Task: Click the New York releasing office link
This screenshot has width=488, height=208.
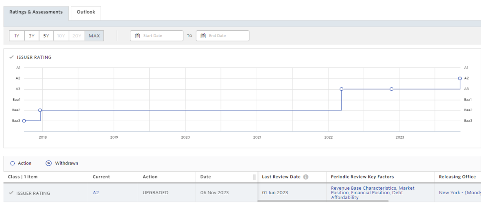Action: coord(460,193)
